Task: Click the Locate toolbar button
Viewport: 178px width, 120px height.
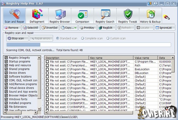Action: [x=144, y=28]
